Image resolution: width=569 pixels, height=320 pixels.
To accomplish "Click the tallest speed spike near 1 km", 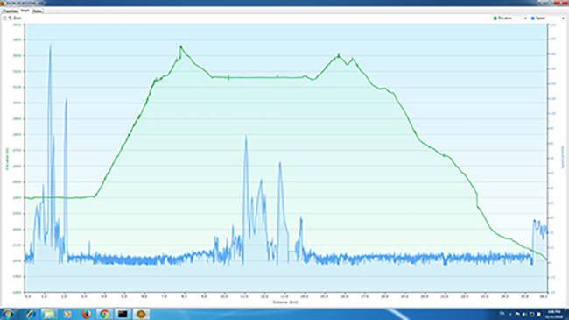I will click(x=51, y=46).
